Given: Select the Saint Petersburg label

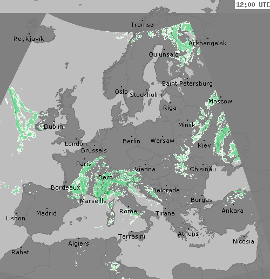Looking at the screenshot, I should (x=187, y=83).
